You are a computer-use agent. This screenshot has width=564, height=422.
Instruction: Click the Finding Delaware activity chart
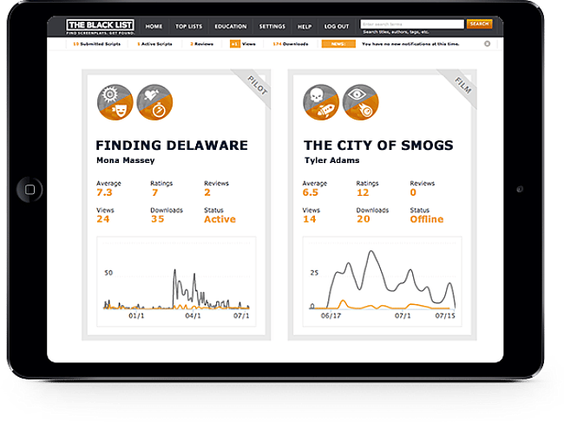click(176, 282)
